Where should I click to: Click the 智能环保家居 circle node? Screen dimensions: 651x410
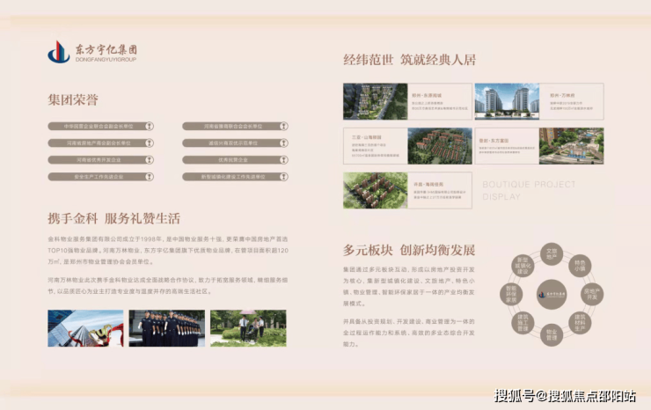tap(511, 294)
